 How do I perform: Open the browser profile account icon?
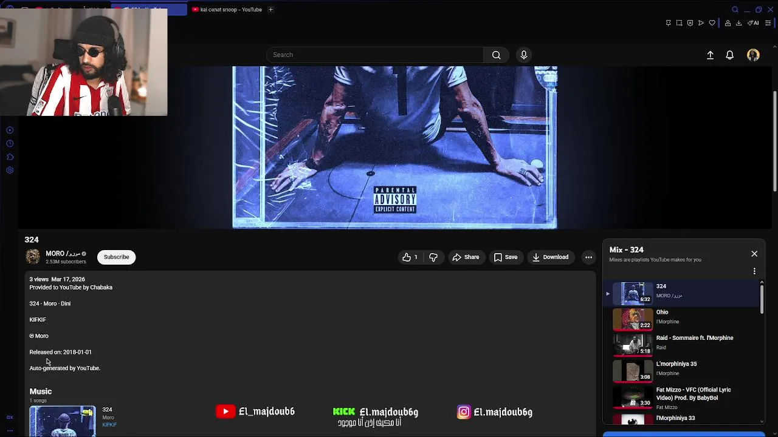728,23
